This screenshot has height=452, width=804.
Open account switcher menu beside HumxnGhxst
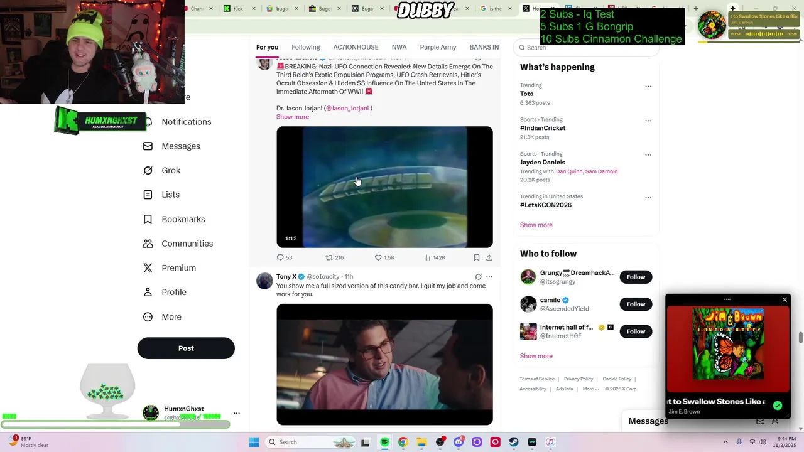click(x=237, y=413)
